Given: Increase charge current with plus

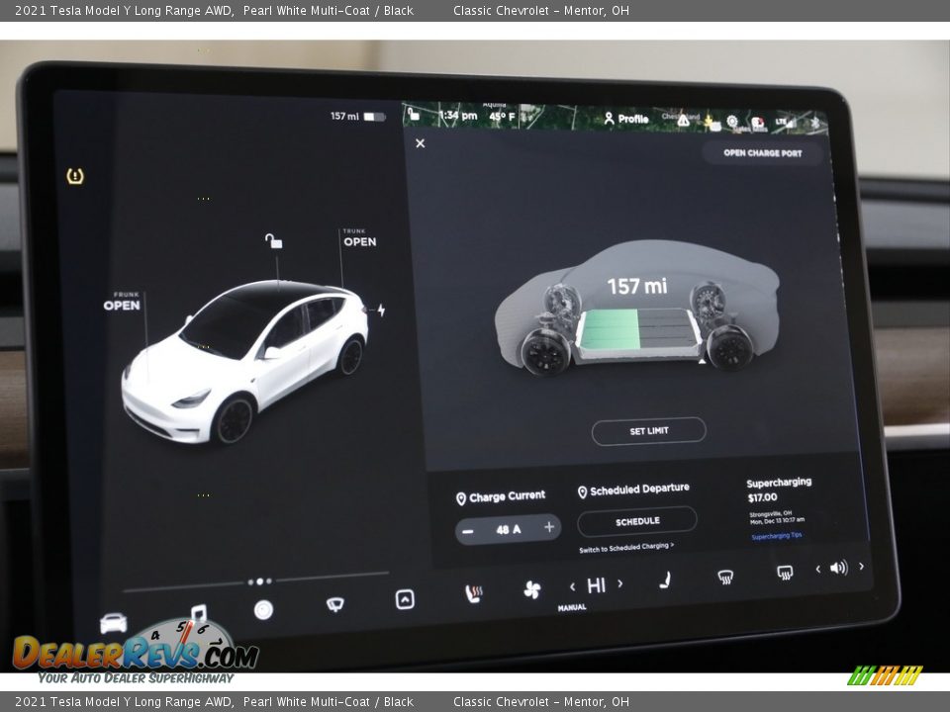Looking at the screenshot, I should [x=549, y=527].
